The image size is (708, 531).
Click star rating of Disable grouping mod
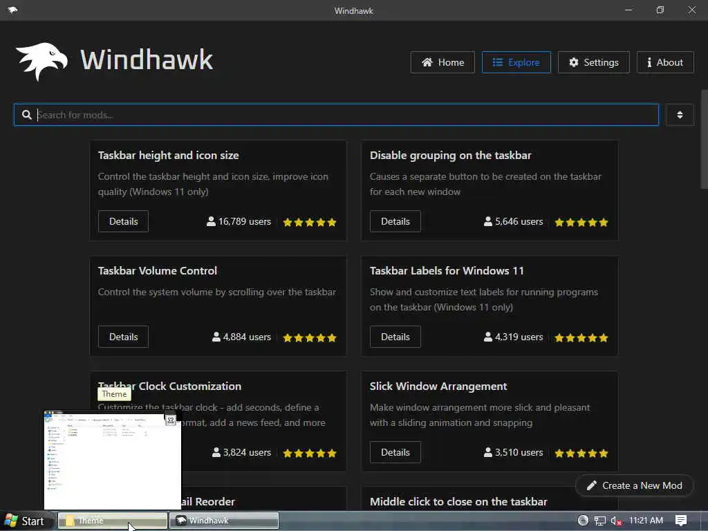click(x=581, y=222)
